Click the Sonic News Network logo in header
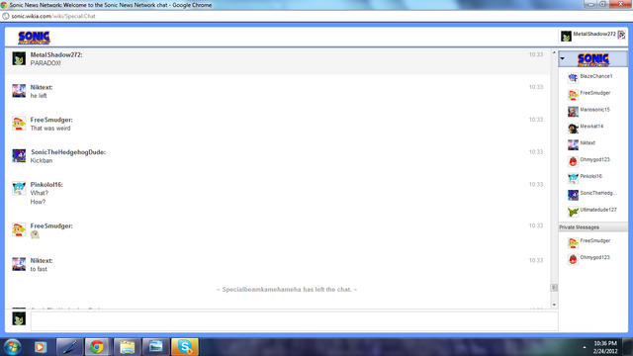Viewport: 633px width, 356px height. [x=34, y=38]
